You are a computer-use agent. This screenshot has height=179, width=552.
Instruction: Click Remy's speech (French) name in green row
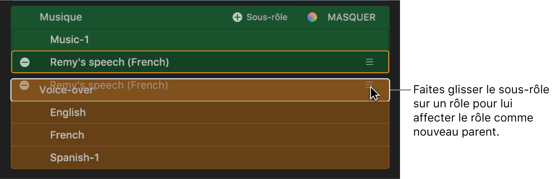click(110, 62)
